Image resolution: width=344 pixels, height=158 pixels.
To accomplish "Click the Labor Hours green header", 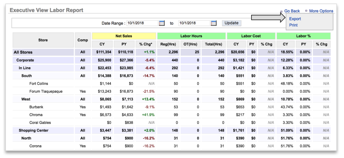I will click(x=191, y=36).
